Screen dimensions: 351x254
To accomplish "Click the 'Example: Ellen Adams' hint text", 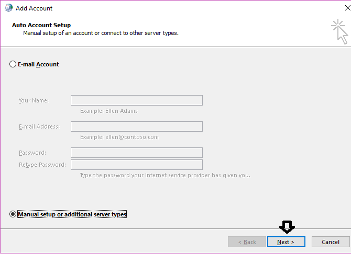I will [109, 111].
